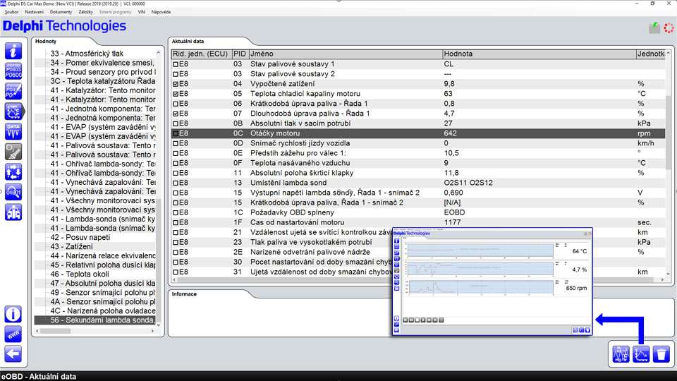Select 43 - Zatížení list item
The height and width of the screenshot is (381, 677).
coord(71,247)
